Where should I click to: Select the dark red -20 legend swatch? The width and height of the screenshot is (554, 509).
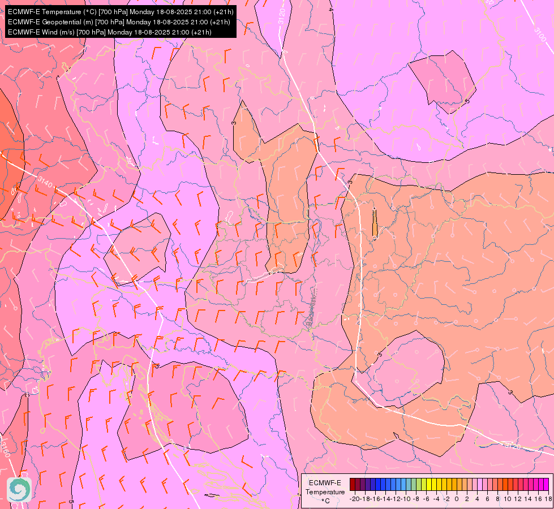click(353, 484)
